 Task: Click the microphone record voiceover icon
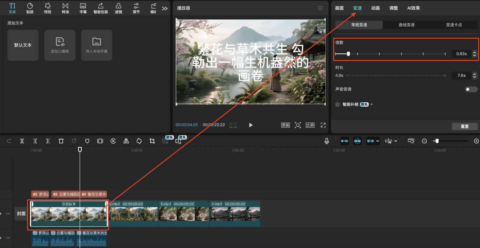pyautogui.click(x=327, y=141)
